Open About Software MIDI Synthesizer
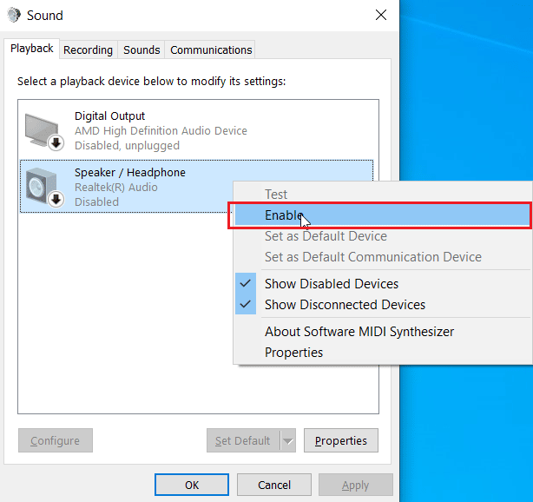This screenshot has height=502, width=533. click(383, 332)
